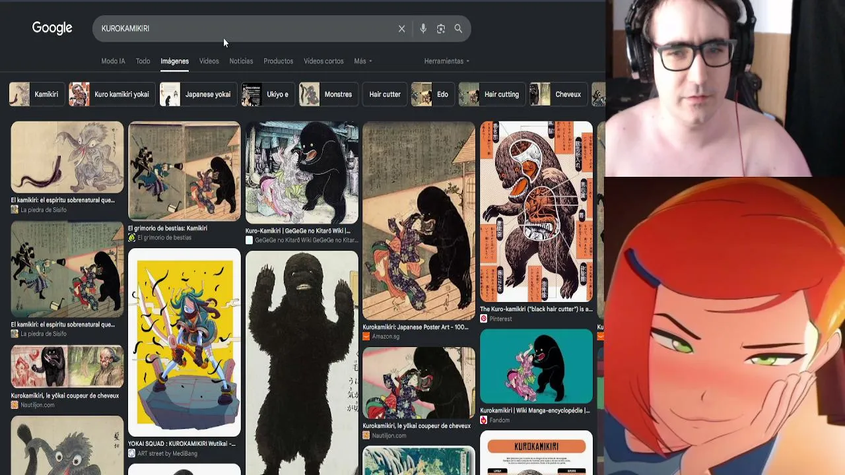Click the Google logo
845x475 pixels.
tap(52, 28)
